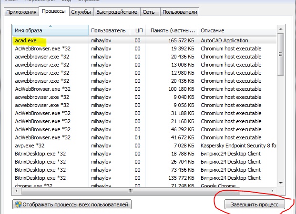Viewport: 296px width, 214px height.
Task: Sort by Пользователь column header
Action: (109, 30)
